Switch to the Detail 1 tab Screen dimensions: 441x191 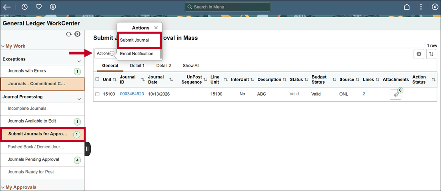[x=137, y=66]
